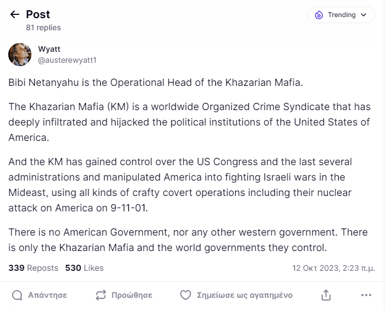This screenshot has height=311, width=385.
Task: Click the reply speech bubble icon
Action: [x=17, y=295]
